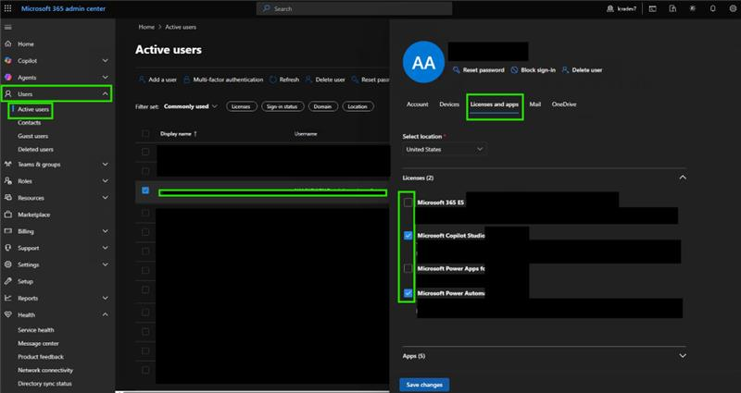Viewport: 741px width, 393px height.
Task: Click the Roles icon in sidebar
Action: (x=8, y=181)
